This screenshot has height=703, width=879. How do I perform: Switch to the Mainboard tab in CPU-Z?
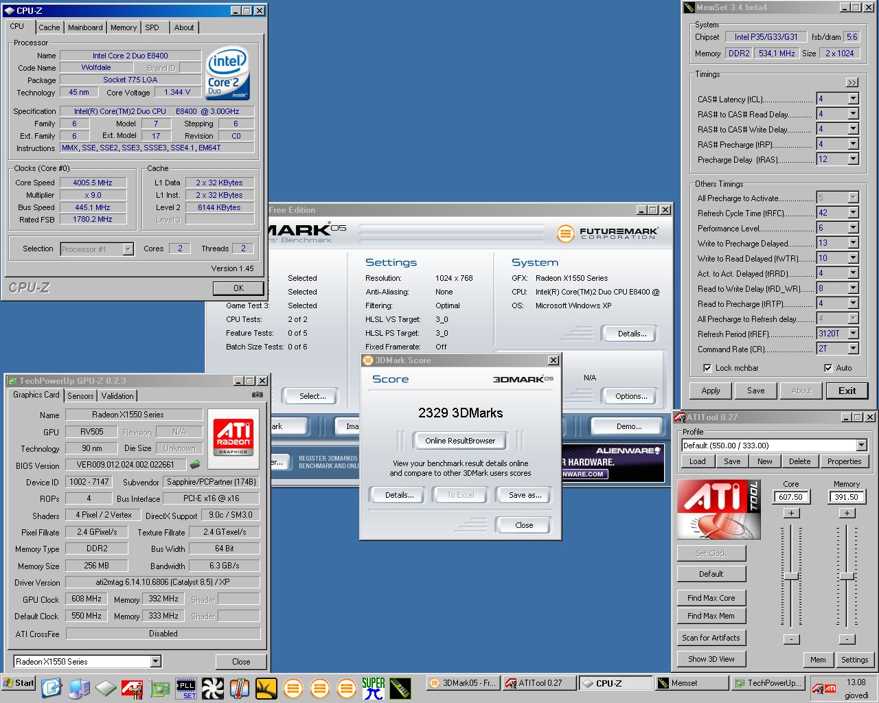[x=85, y=27]
